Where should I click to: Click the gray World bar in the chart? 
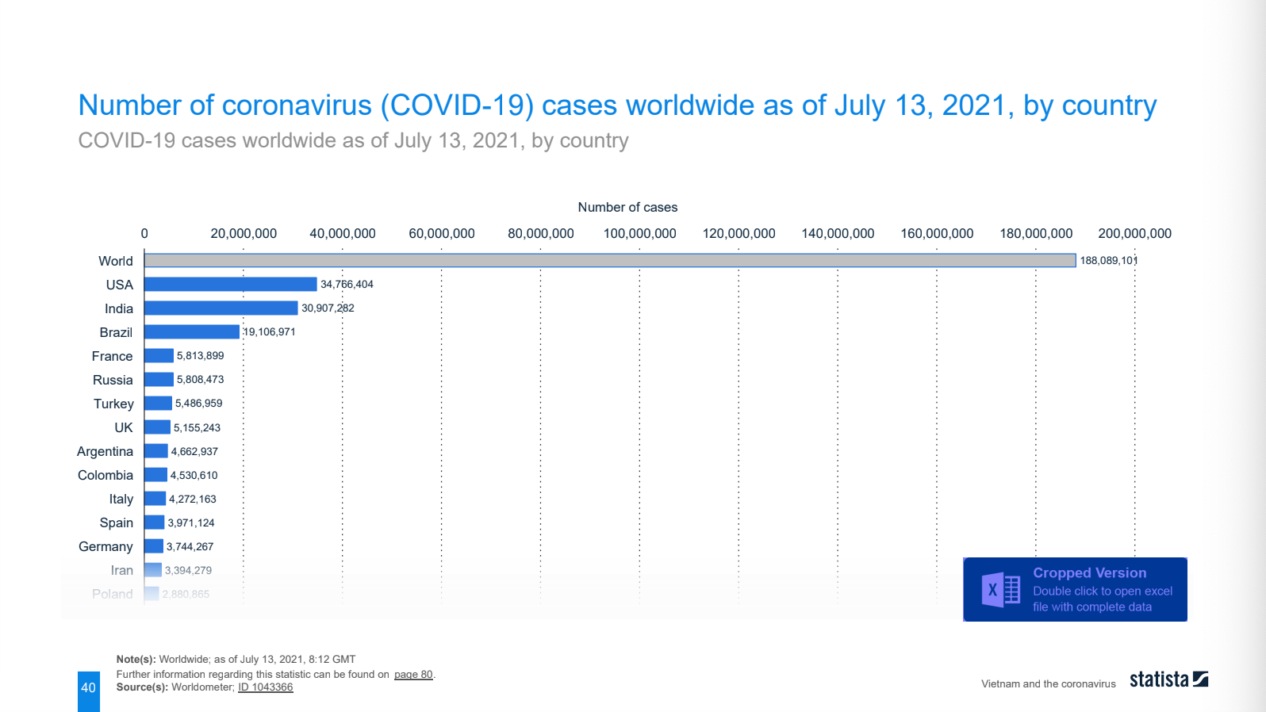click(610, 260)
